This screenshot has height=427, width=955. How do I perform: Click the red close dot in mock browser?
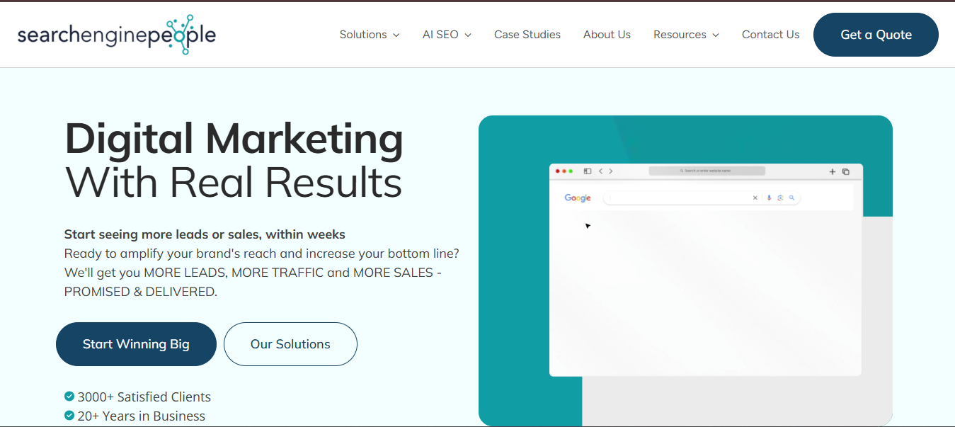[x=558, y=171]
